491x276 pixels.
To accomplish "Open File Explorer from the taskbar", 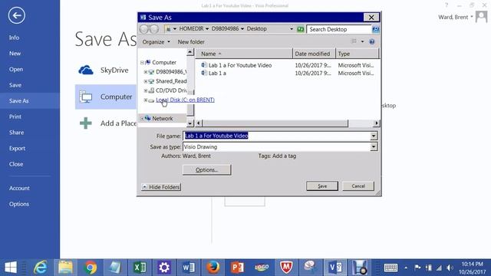I will click(65, 268).
